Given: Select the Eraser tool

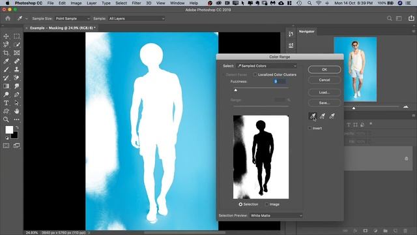Looking at the screenshot, I should (16, 78).
